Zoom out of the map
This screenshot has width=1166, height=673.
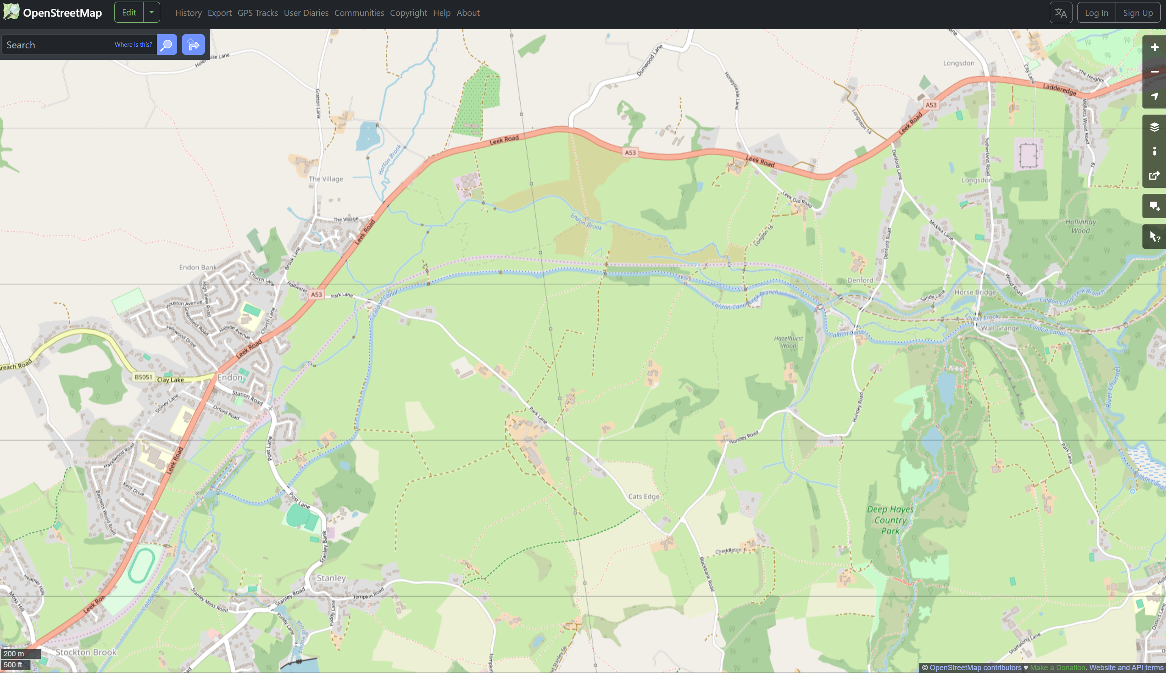coord(1154,72)
